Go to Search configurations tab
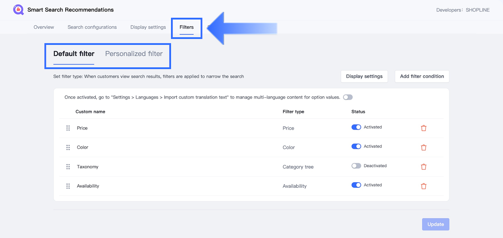 [x=92, y=27]
